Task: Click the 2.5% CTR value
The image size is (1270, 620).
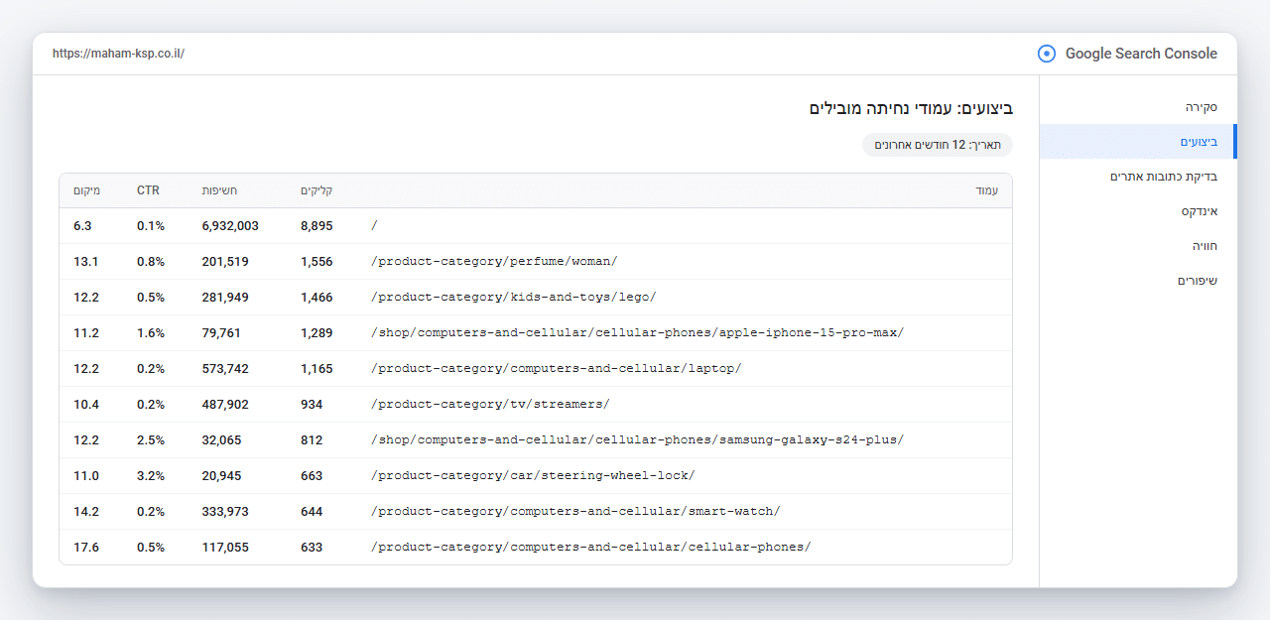Action: tap(151, 440)
